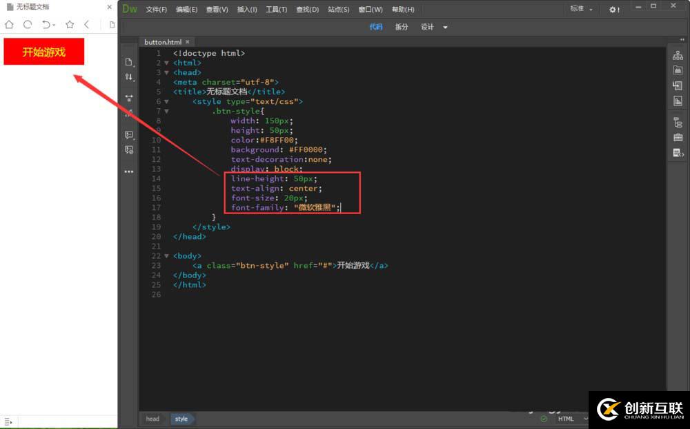Click the meta charset="utf-8" line

[226, 82]
